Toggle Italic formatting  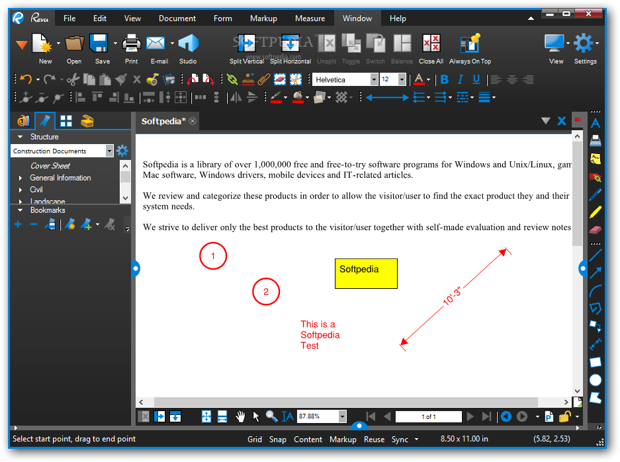tap(461, 79)
